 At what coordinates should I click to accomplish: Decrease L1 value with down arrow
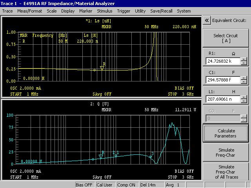point(244,101)
